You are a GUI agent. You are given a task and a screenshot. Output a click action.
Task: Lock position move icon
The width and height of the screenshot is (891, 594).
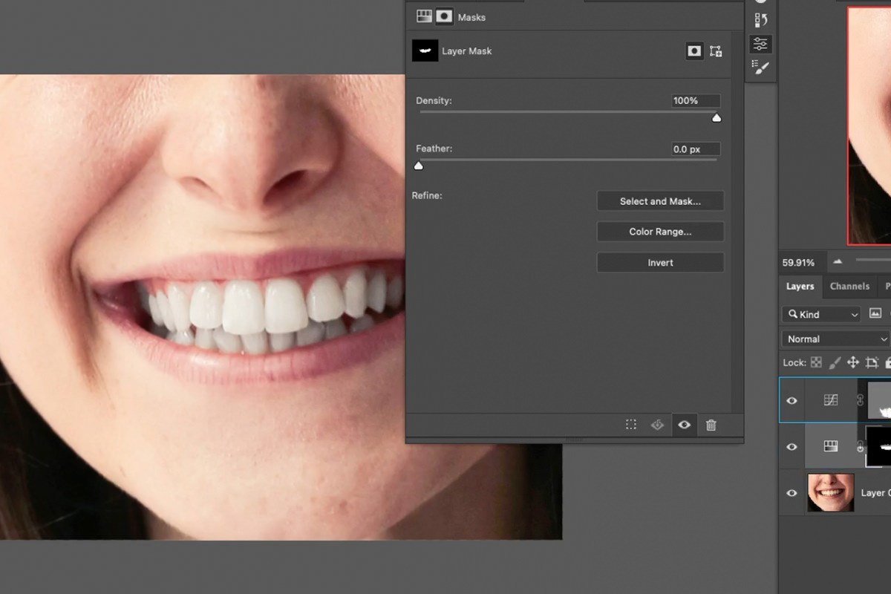point(853,362)
